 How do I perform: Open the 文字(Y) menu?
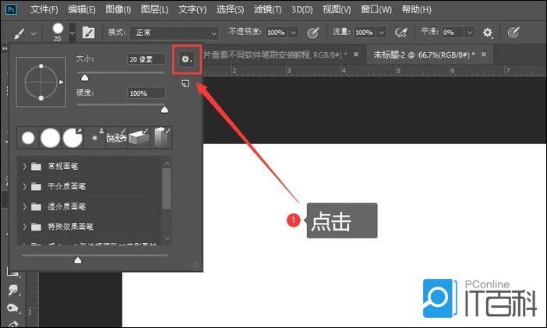point(192,9)
